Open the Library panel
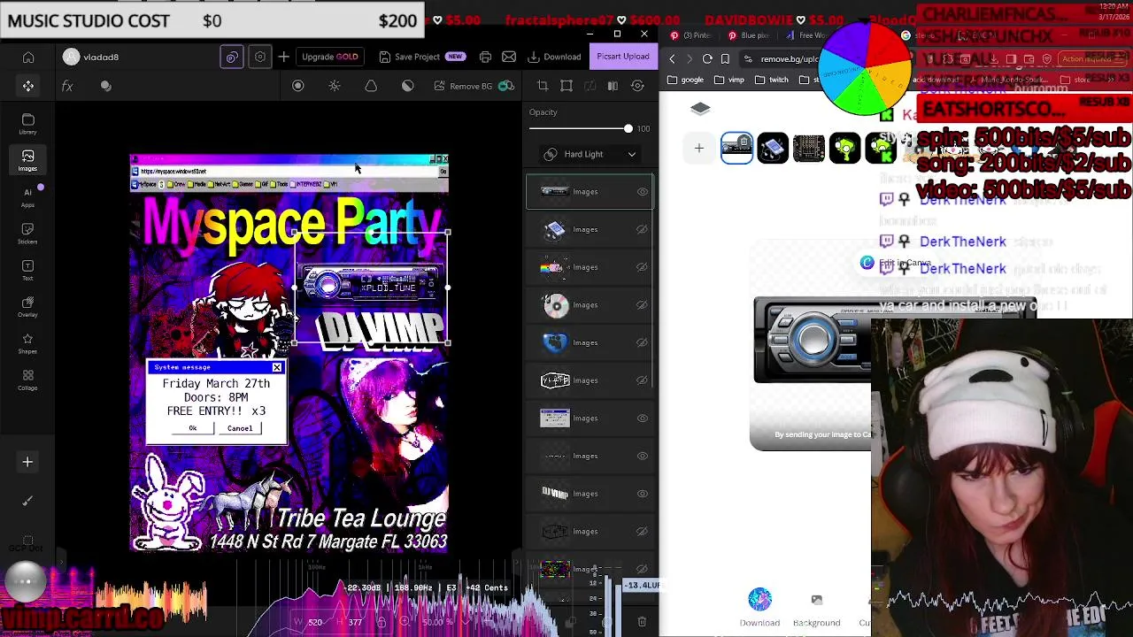This screenshot has width=1133, height=637. click(28, 124)
